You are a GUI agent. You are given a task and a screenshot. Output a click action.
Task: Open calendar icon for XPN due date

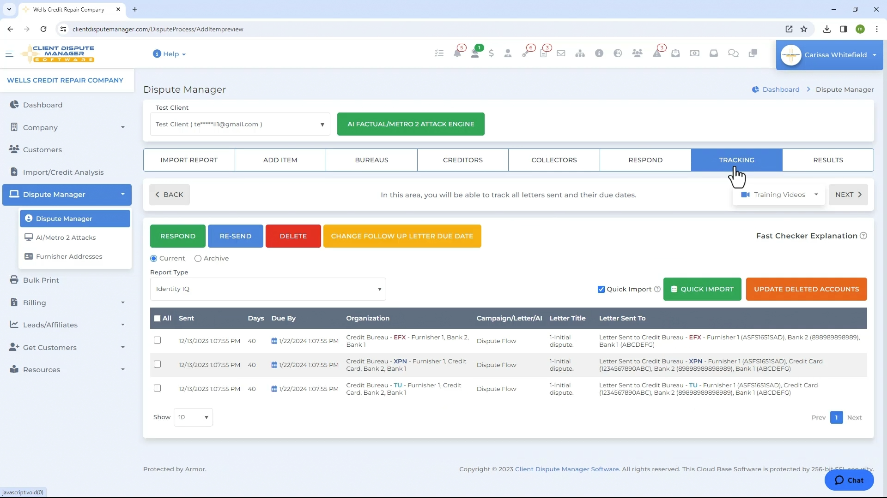pos(274,365)
